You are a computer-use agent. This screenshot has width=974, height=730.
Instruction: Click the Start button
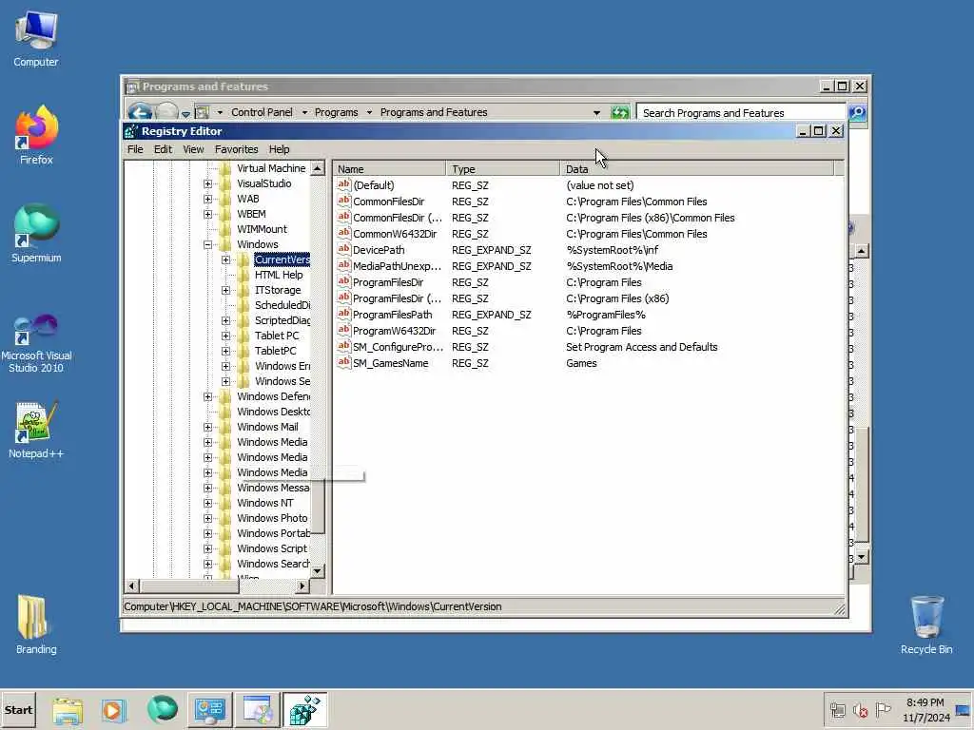pyautogui.click(x=18, y=710)
